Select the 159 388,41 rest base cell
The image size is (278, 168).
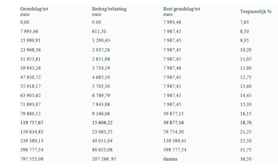pos(175,141)
